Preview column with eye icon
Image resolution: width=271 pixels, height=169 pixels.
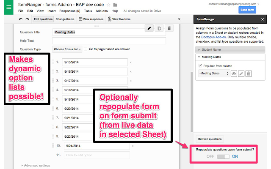click(234, 74)
